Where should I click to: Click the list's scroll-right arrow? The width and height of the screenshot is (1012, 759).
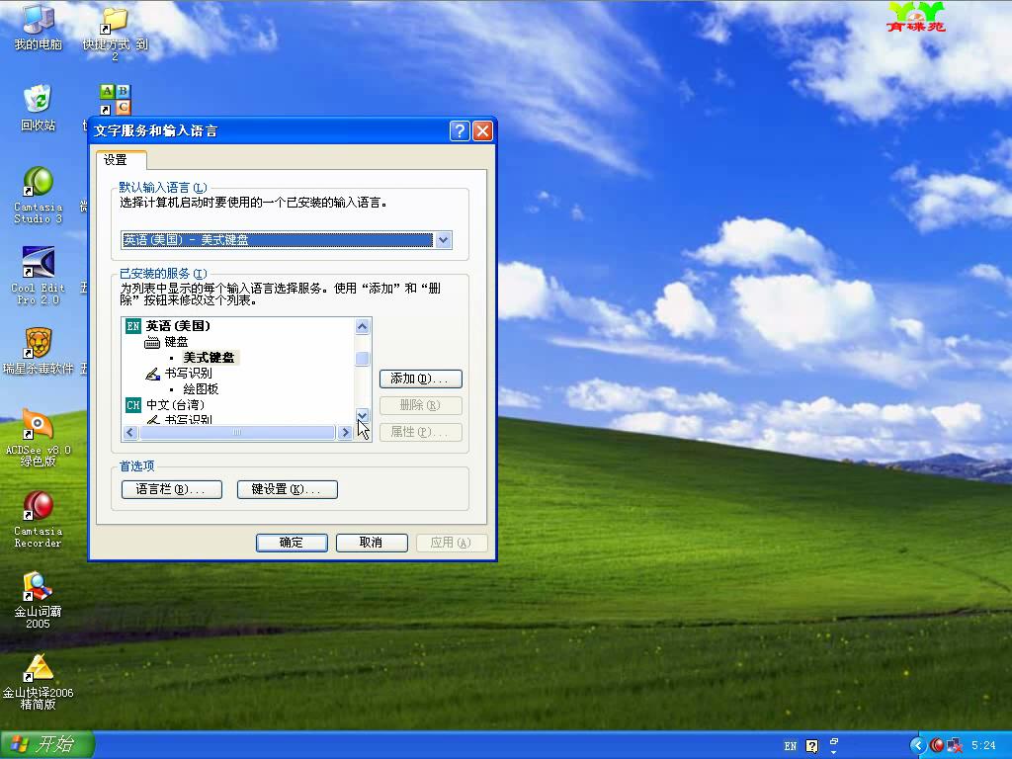[x=345, y=433]
